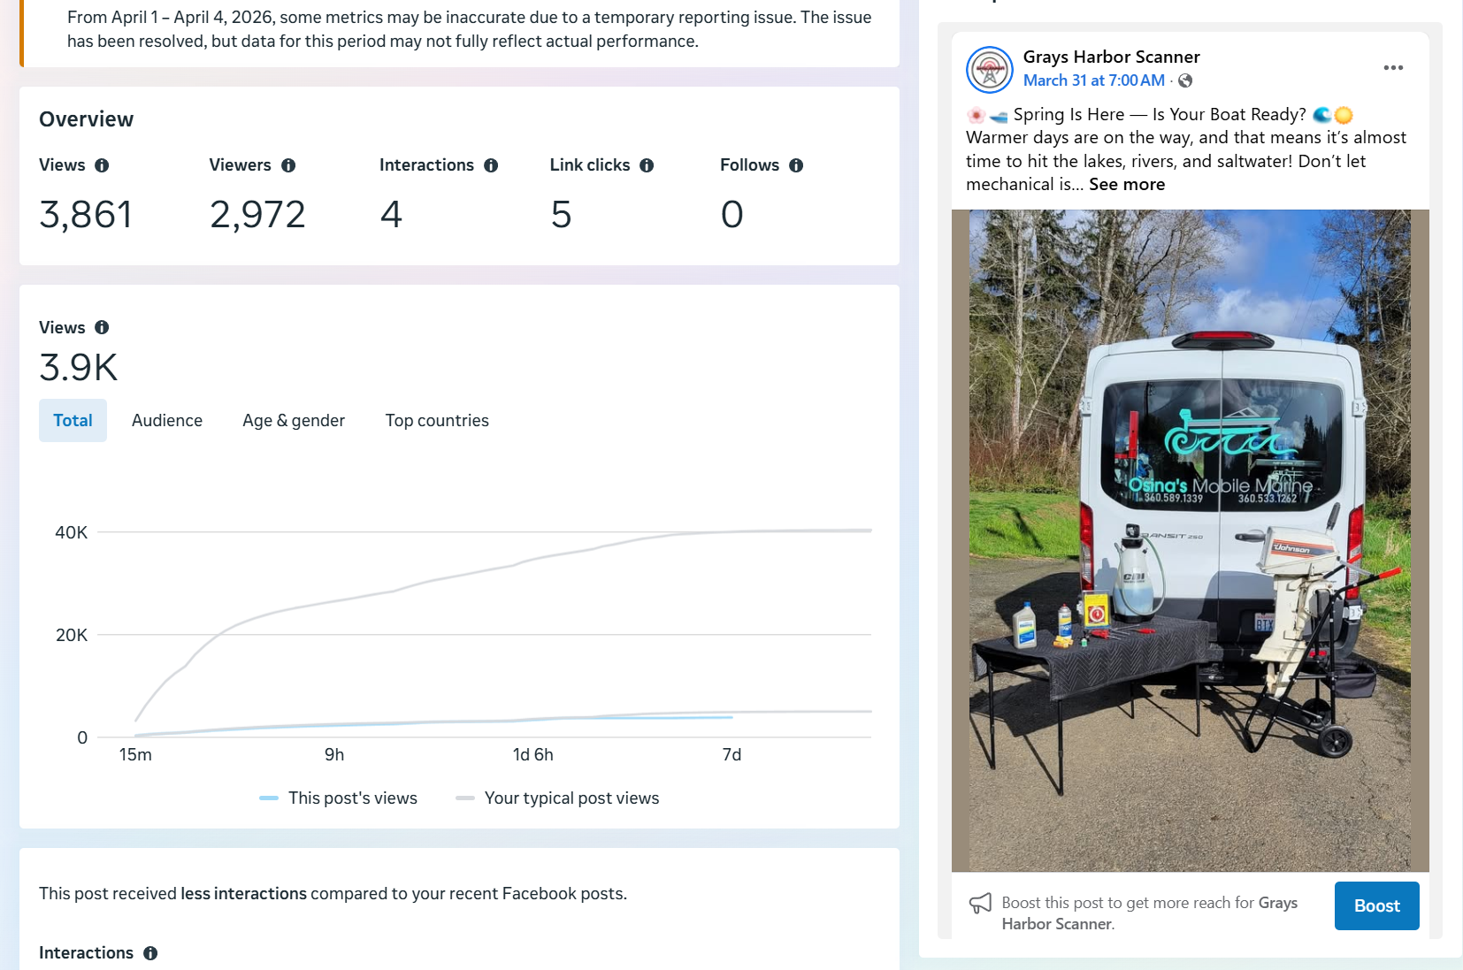1463x970 pixels.
Task: Click the public audience globe icon
Action: tap(1185, 80)
